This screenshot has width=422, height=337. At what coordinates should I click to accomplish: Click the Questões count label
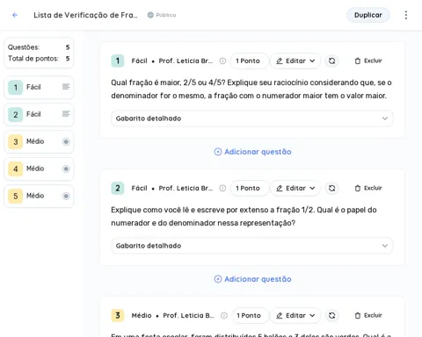point(24,47)
